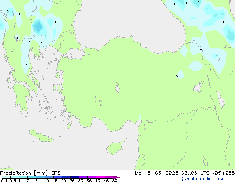Click the legend value '40'
This screenshot has width=235, height=182.
coord(97,181)
